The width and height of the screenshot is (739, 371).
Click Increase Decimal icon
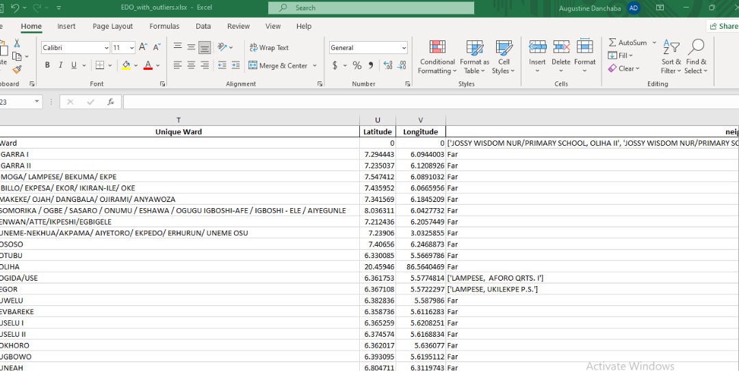pos(388,66)
